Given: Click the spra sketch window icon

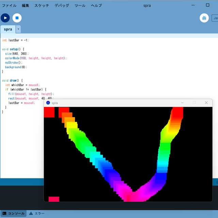Looking at the screenshot, I should (x=48, y=103).
